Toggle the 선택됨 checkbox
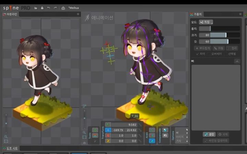This screenshot has width=247, height=154. [232, 54]
